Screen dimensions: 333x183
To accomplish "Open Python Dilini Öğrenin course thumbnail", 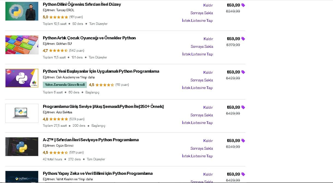I will click(22, 11).
